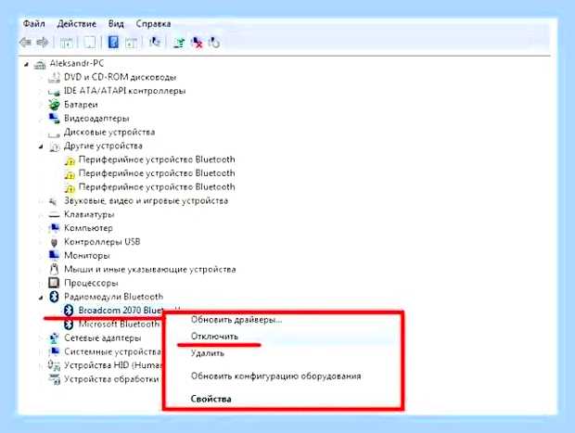Viewport: 575px width, 433px height.
Task: Select the Microsoft Bluetooth device row
Action: [x=120, y=325]
